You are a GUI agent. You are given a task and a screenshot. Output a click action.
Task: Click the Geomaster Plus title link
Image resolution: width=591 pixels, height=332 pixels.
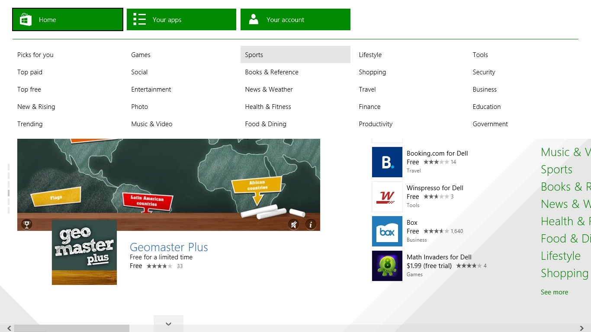[169, 247]
